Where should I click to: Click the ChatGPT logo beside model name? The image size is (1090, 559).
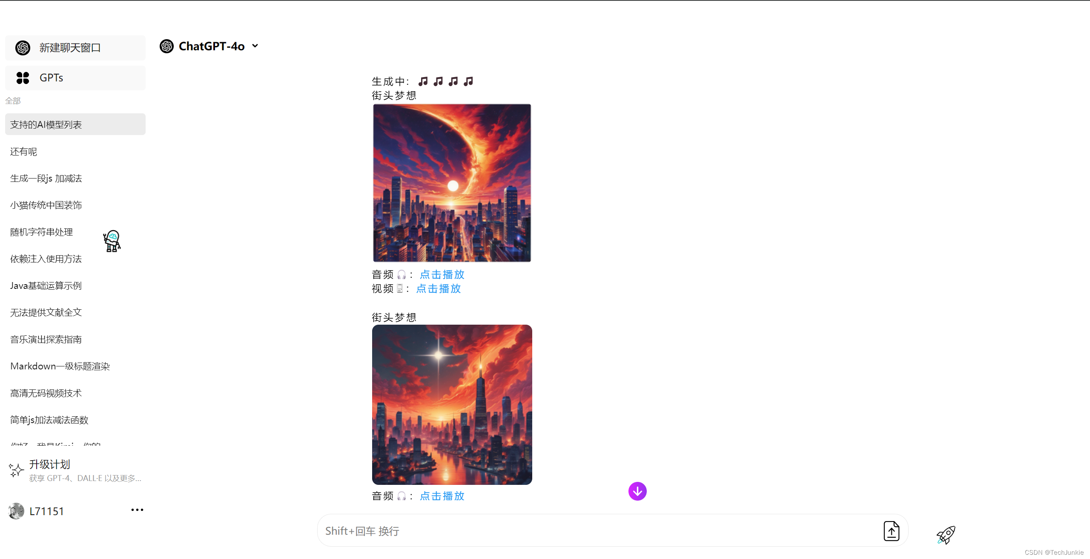tap(166, 46)
